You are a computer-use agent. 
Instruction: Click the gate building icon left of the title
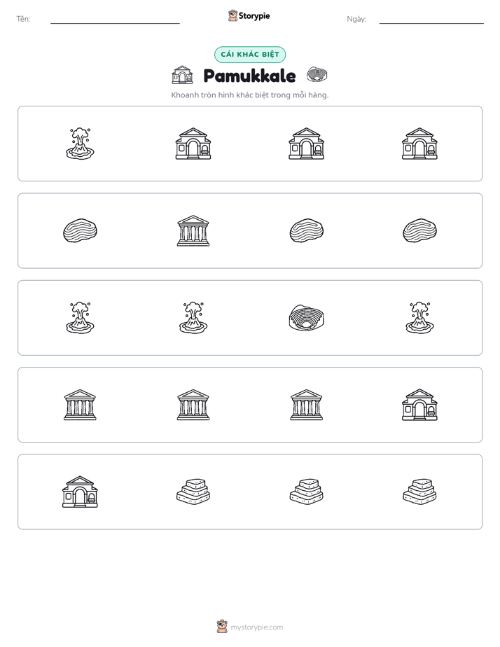tap(182, 75)
